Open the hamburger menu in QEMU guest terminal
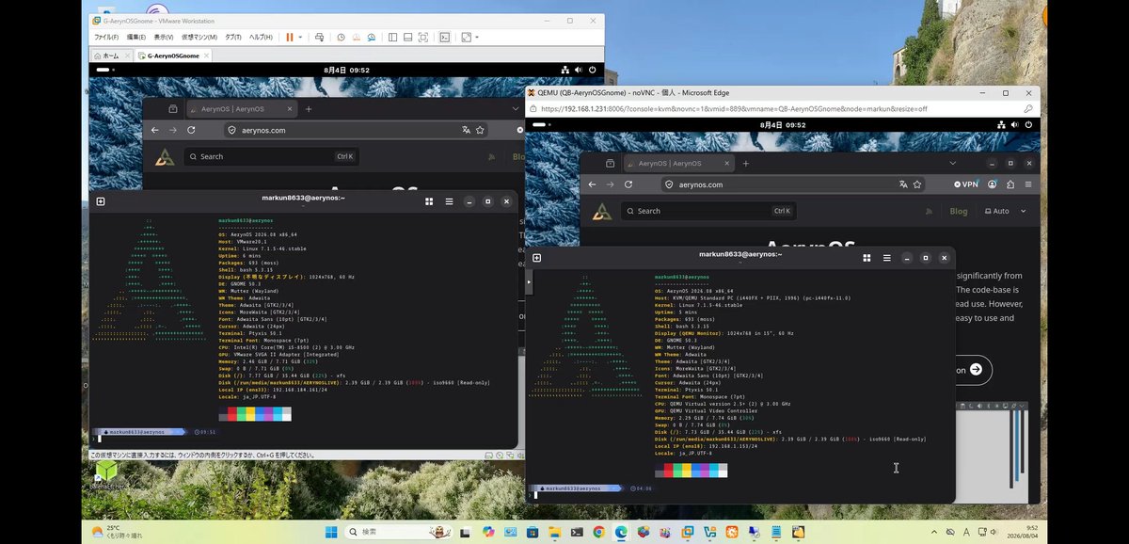This screenshot has width=1129, height=544. [885, 257]
